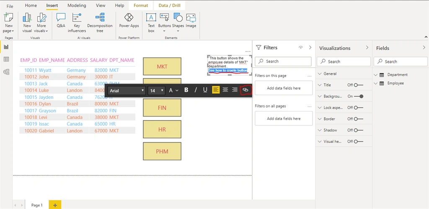
Task: Open the Data / Drill tab
Action: click(x=169, y=5)
